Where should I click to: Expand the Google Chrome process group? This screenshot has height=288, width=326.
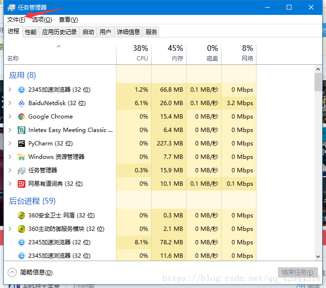pyautogui.click(x=10, y=117)
